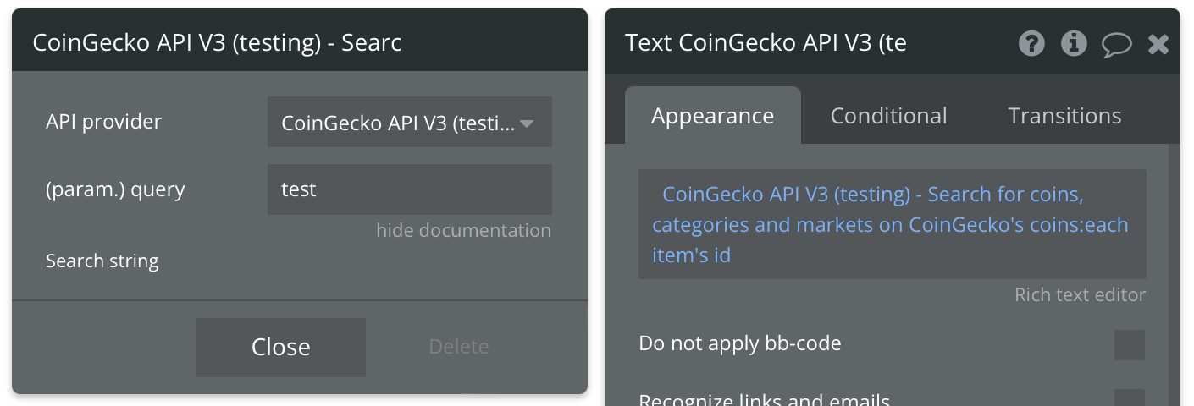Click the blue dynamic expression text
The width and height of the screenshot is (1194, 406).
[x=890, y=224]
